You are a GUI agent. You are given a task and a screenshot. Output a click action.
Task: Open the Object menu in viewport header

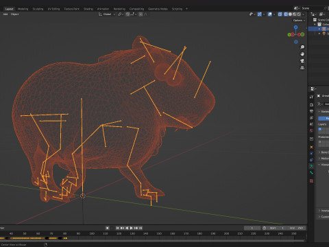(x=14, y=14)
